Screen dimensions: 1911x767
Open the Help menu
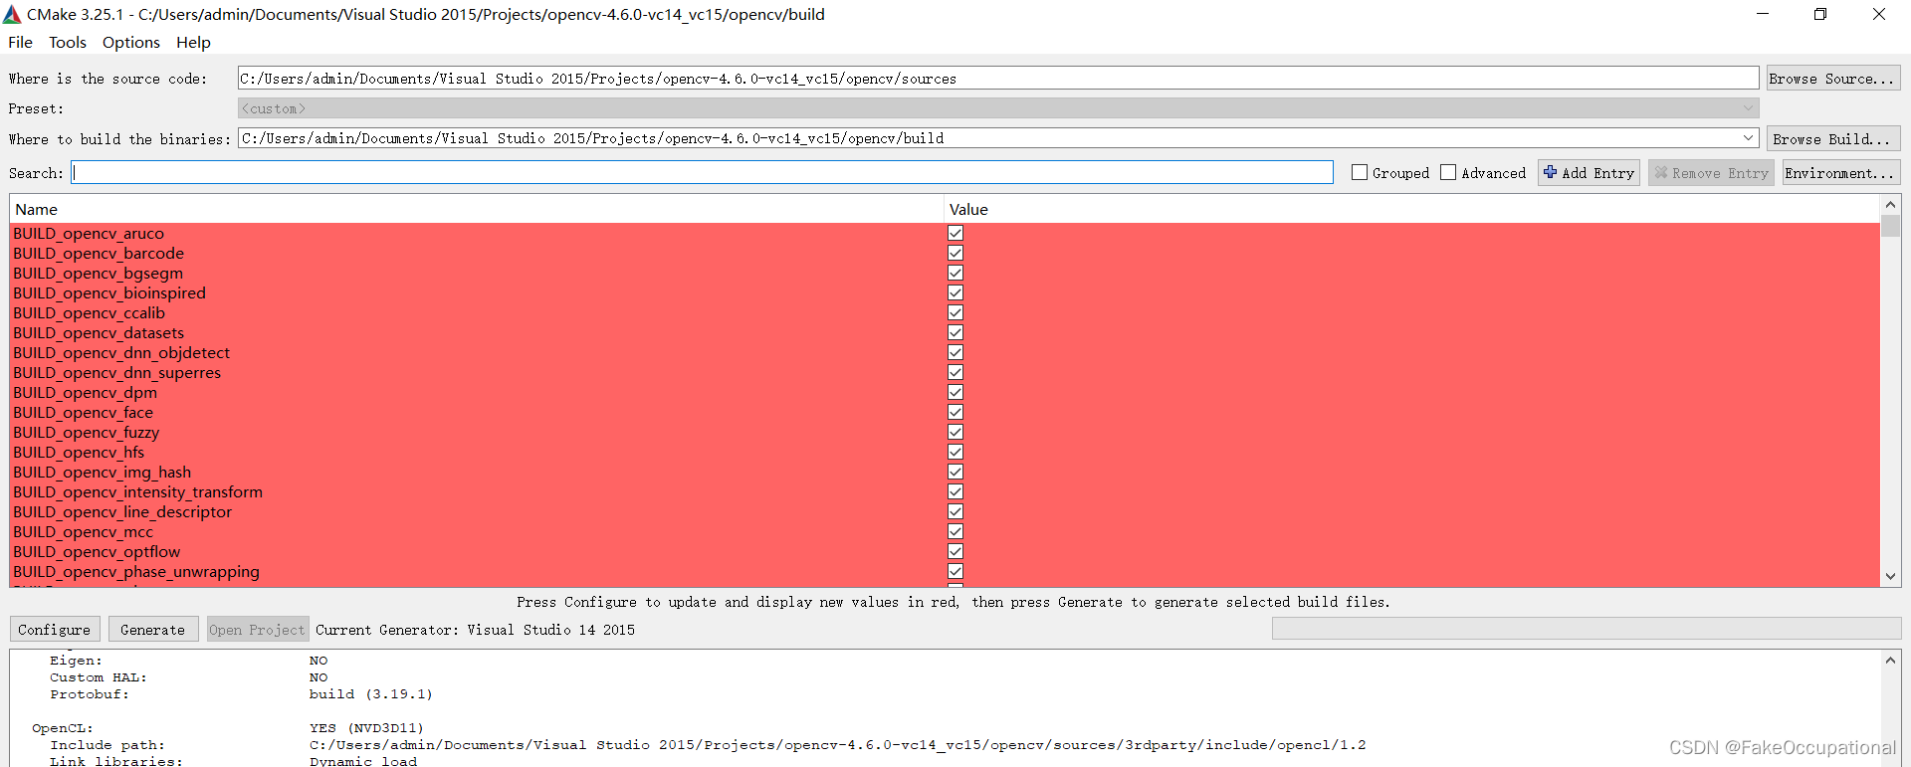click(193, 42)
